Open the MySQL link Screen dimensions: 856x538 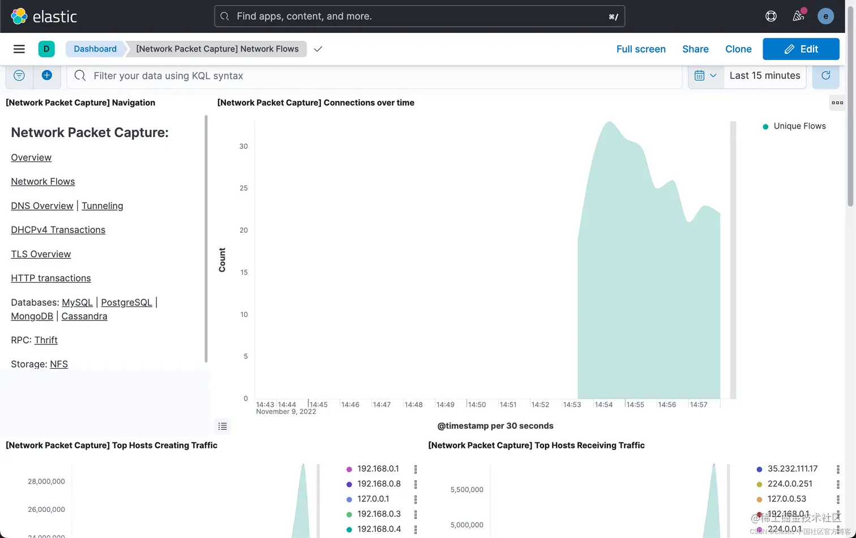click(77, 302)
